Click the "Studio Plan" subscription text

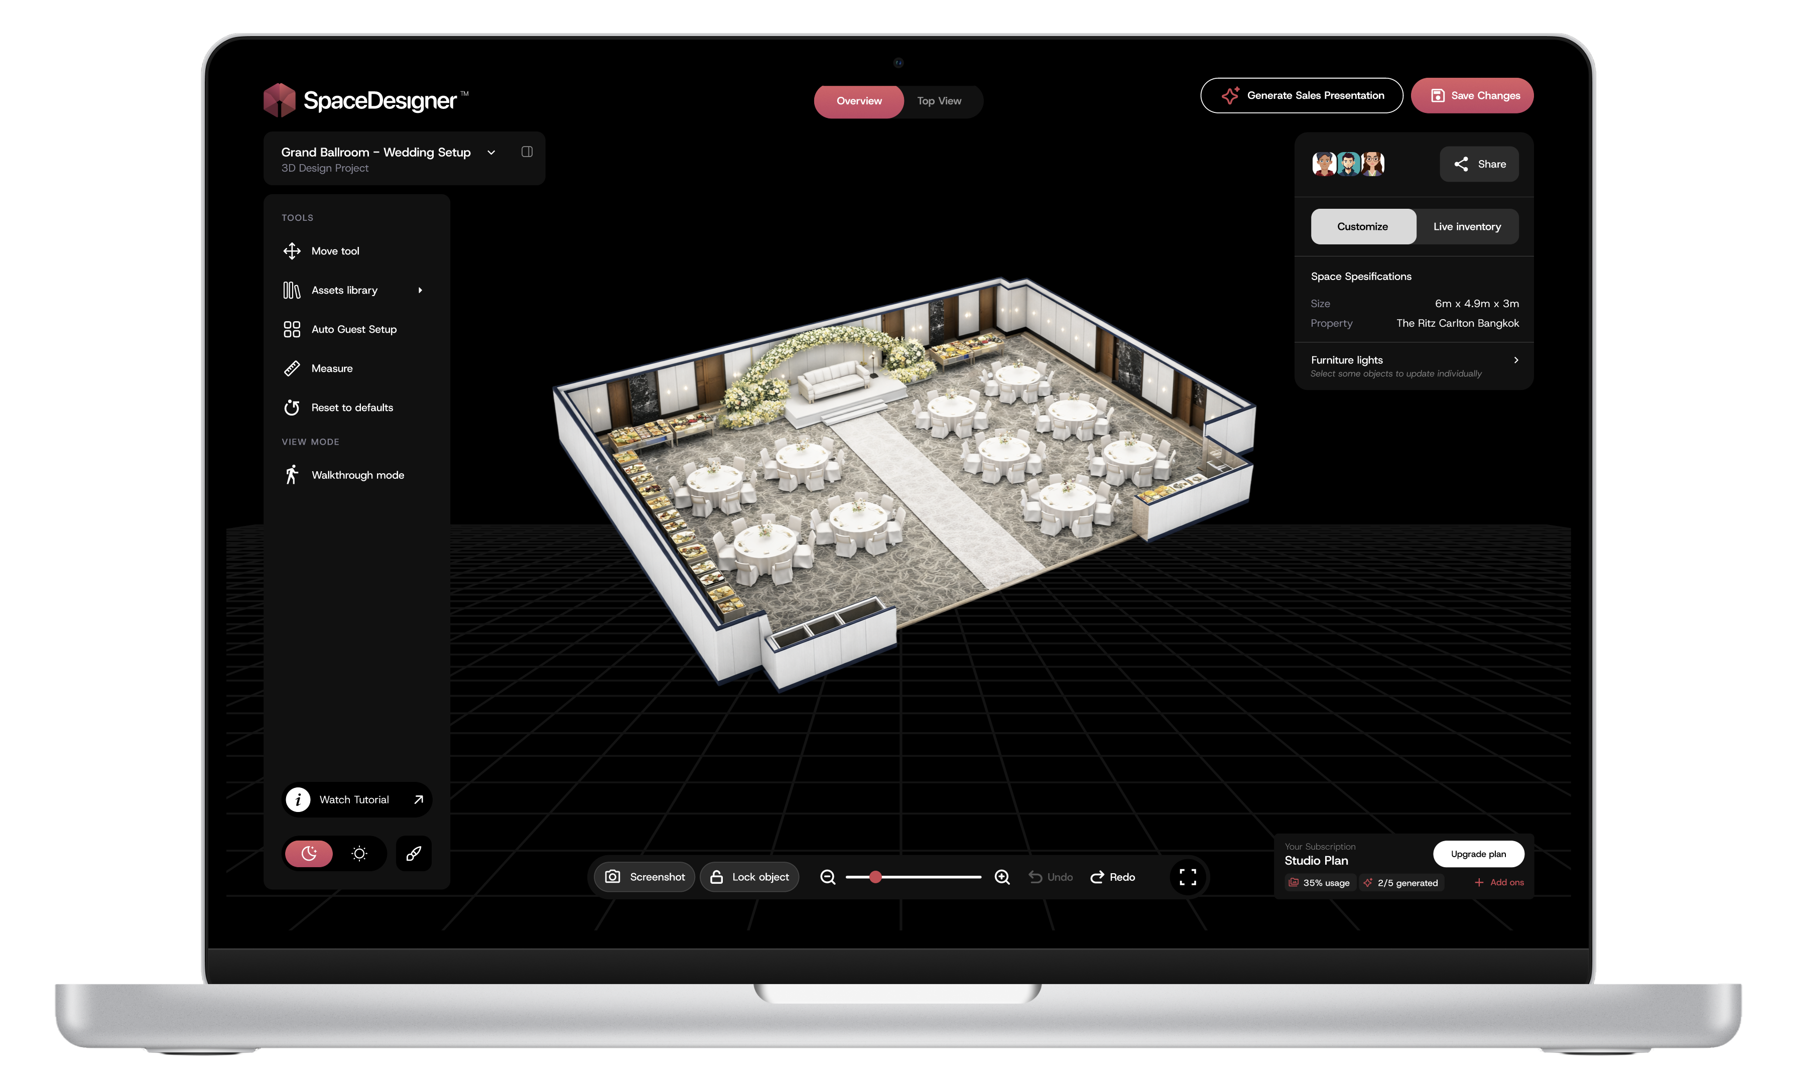tap(1316, 861)
